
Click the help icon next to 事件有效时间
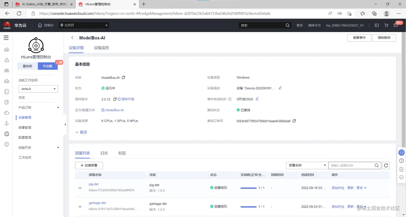(x=230, y=99)
